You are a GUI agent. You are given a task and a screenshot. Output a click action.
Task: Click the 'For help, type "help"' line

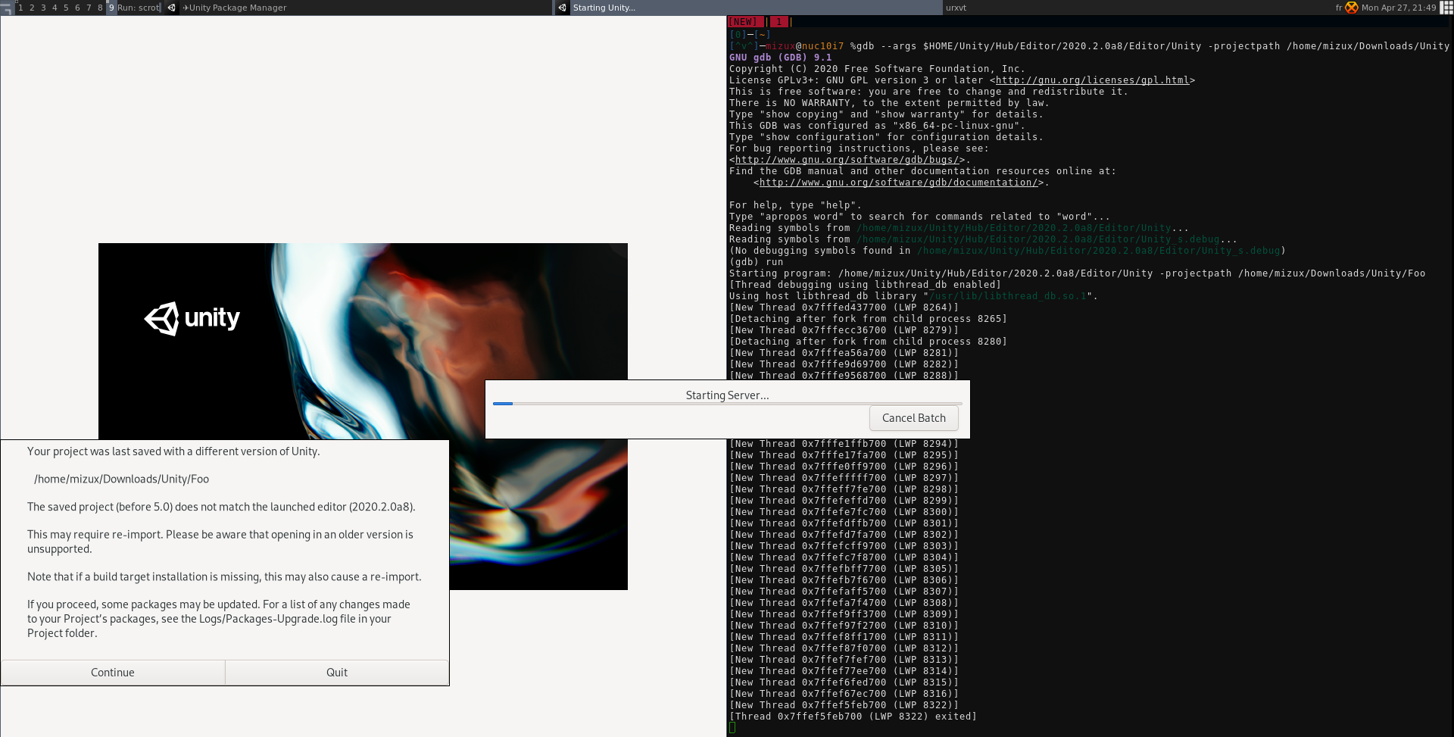[x=795, y=205]
